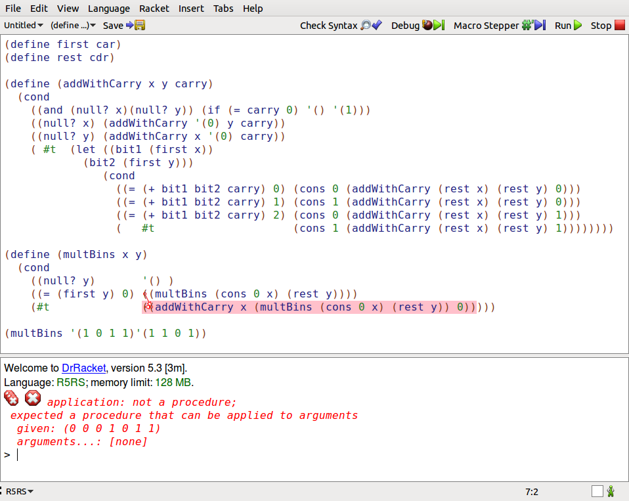629x501 pixels.
Task: Expand the (define ...) definitions dropdown
Action: coord(73,26)
